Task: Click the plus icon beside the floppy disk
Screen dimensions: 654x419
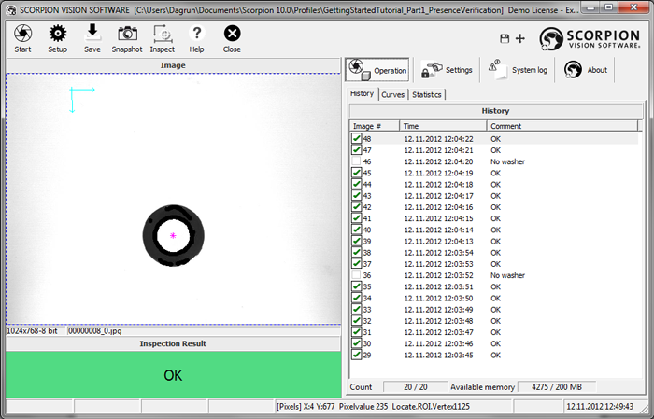Action: pos(519,39)
